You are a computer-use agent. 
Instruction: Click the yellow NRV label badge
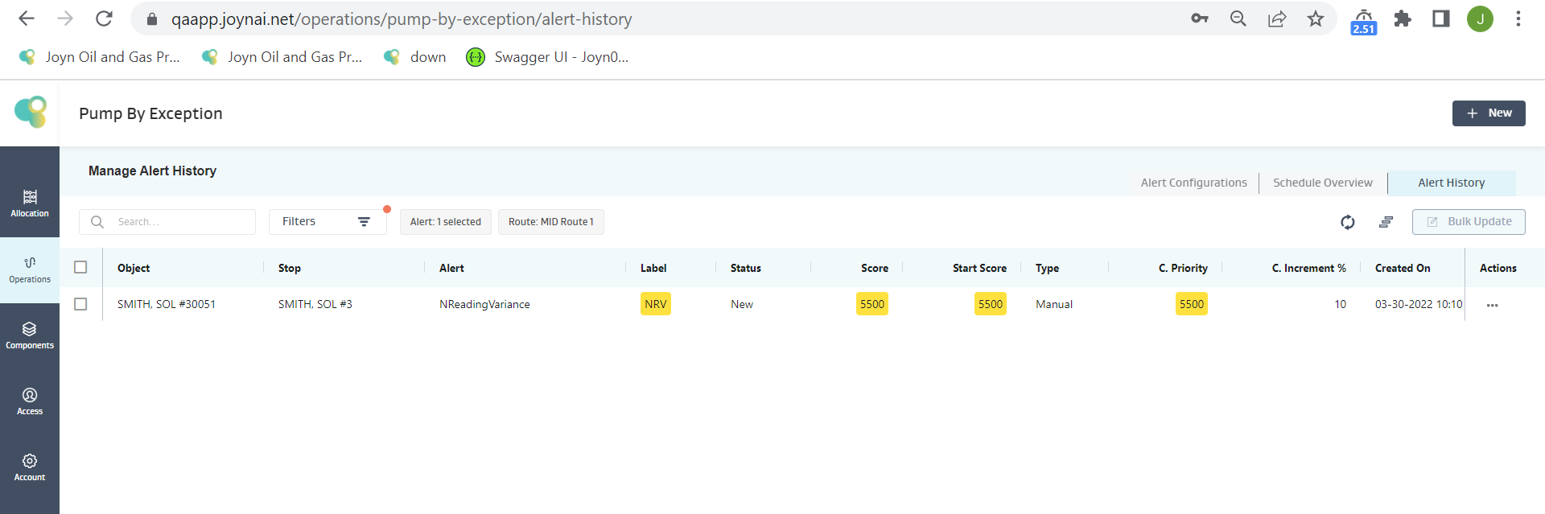[x=655, y=304]
